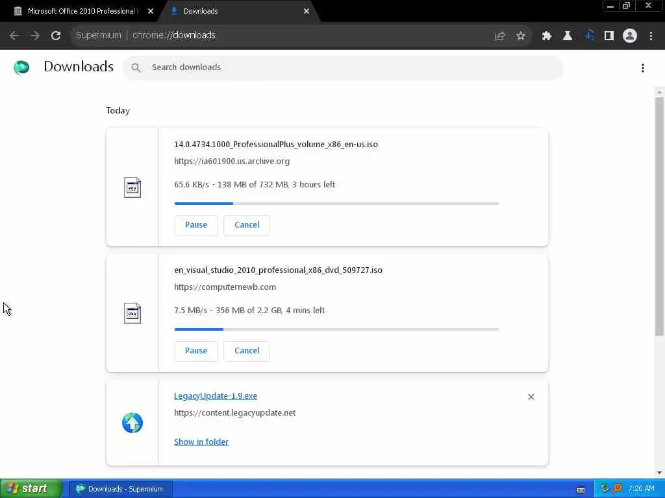Click the 7.5 MB/s download status line
Screen dimensions: 665x498
point(249,311)
